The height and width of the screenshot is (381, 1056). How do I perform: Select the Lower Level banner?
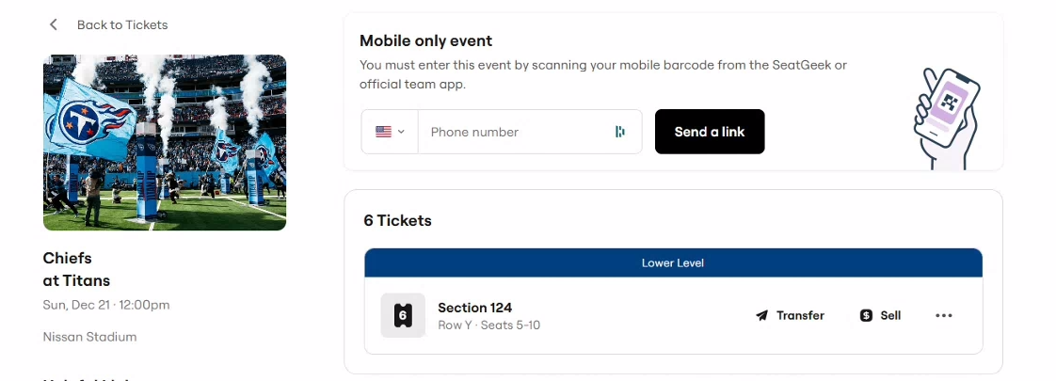click(673, 262)
